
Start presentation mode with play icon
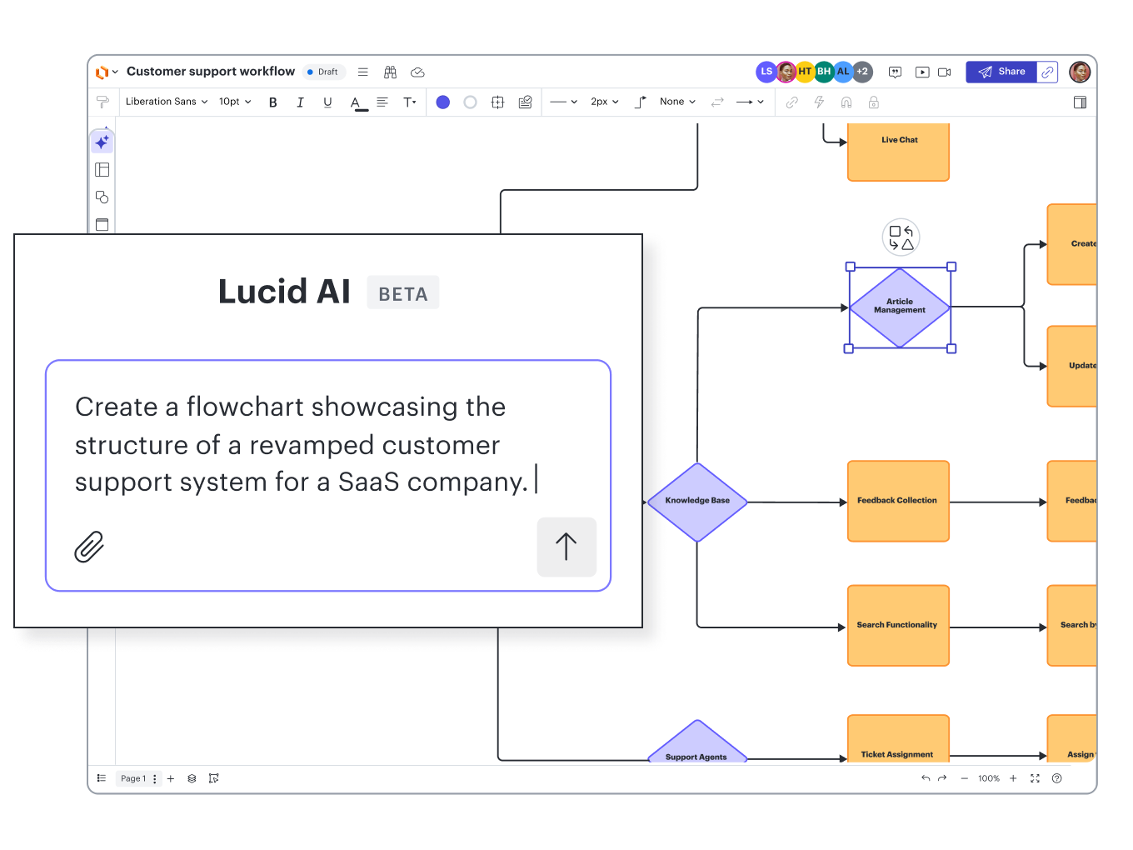[922, 72]
